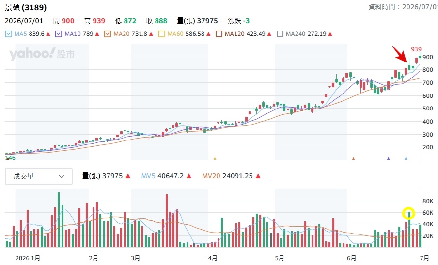Click the MA240 value 272.19
The width and height of the screenshot is (438, 265).
click(x=317, y=34)
